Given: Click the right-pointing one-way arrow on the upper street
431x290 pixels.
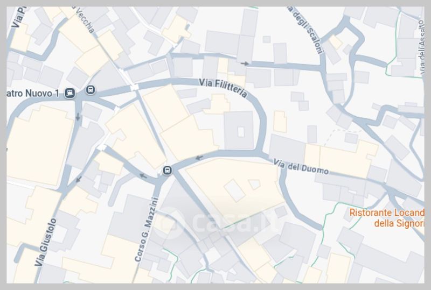Looking at the screenshot, I should coord(245,63).
